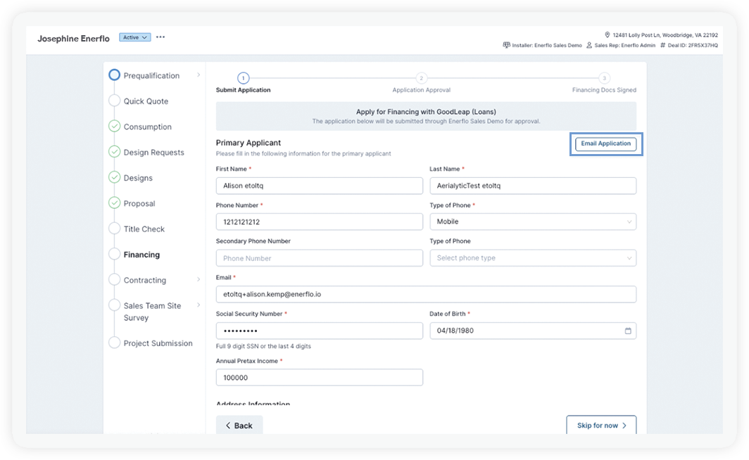
Task: Focus the Phone Number field with 1212121212
Action: tap(319, 222)
